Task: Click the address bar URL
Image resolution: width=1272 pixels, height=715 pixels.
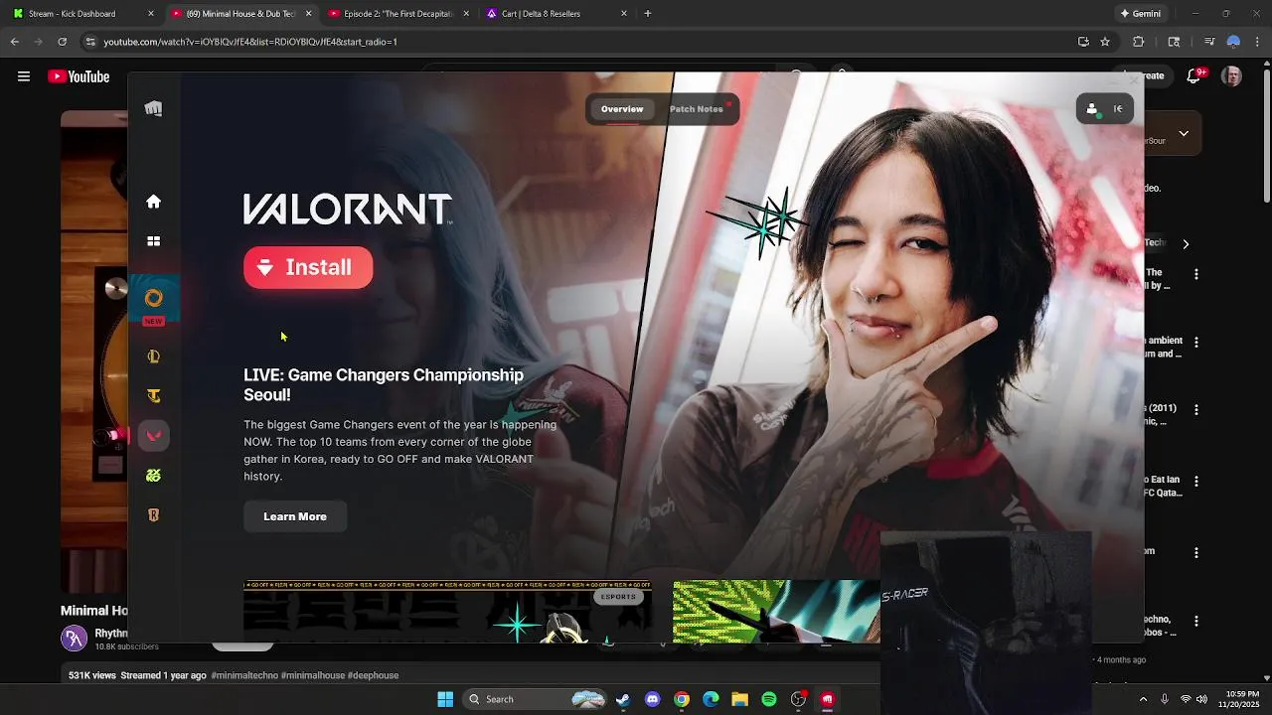Action: pos(250,42)
